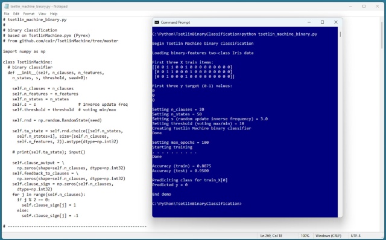Minimize the Notepad window

[x=351, y=7]
